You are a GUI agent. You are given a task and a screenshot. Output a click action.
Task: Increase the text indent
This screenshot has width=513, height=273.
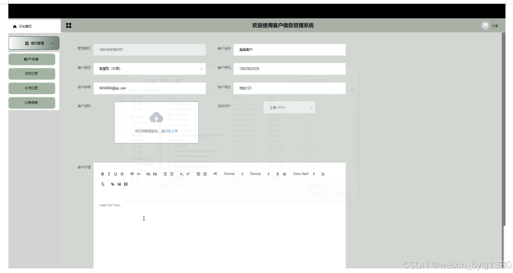click(x=205, y=174)
